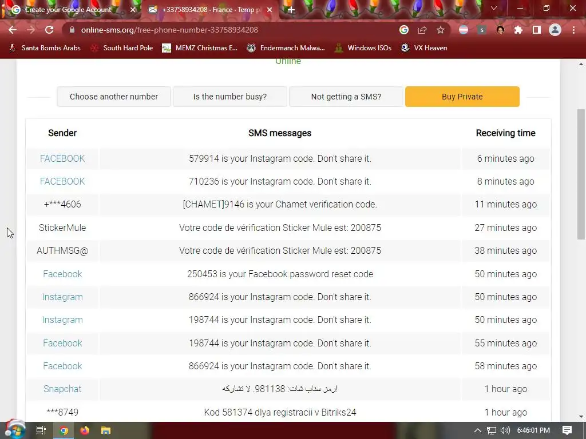Screen dimensions: 586x439
Task: Open the Extensions puzzle piece menu
Action: point(518,30)
